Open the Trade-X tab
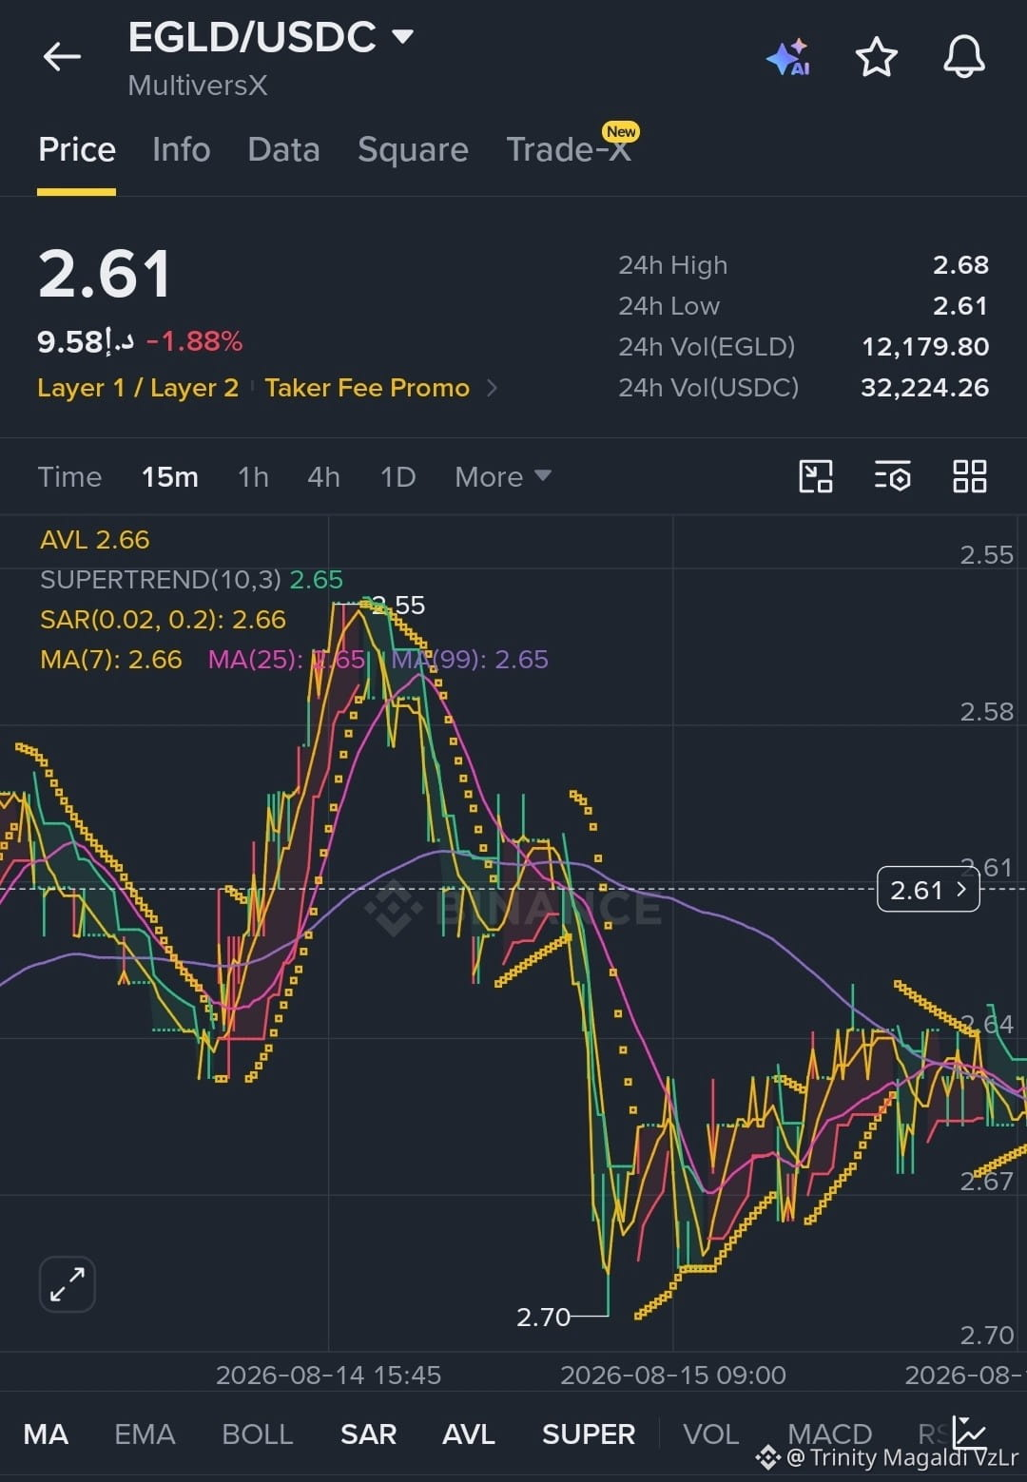1027x1482 pixels. (x=569, y=149)
